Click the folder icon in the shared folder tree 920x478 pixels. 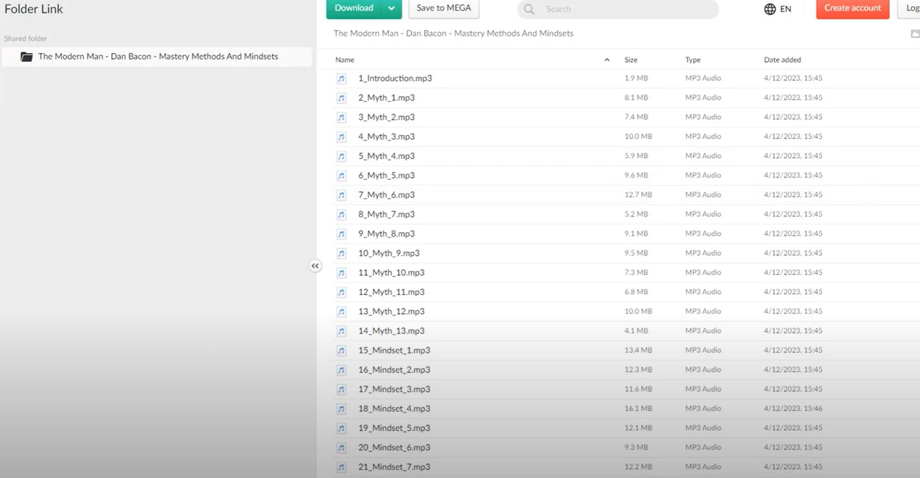pos(27,56)
